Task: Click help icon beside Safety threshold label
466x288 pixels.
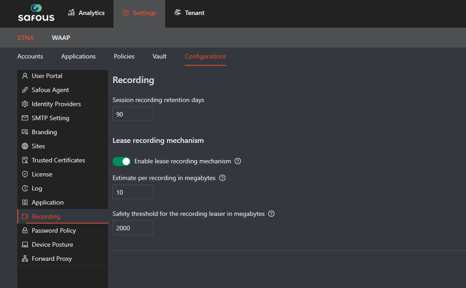Action: 271,214
